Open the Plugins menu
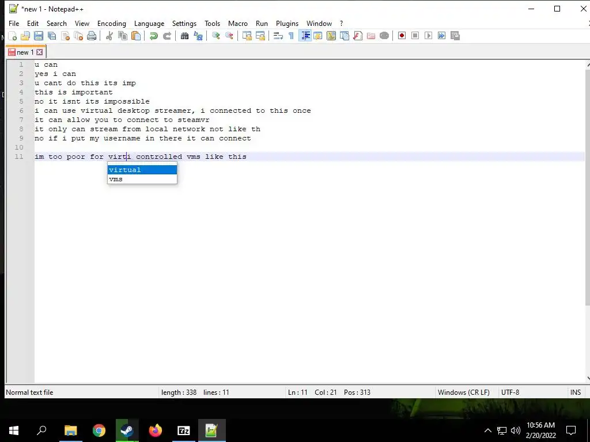Image resolution: width=590 pixels, height=442 pixels. (287, 23)
